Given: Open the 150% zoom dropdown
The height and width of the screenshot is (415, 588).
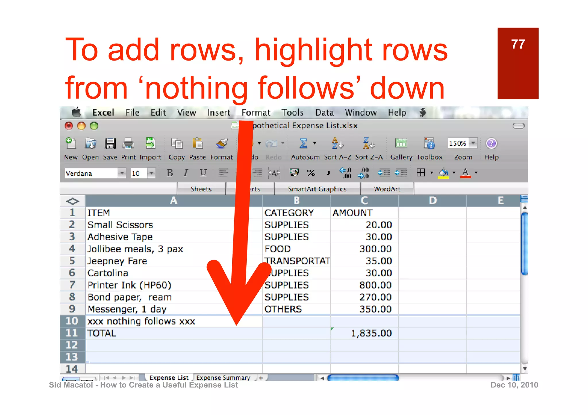Looking at the screenshot, I should coord(473,143).
